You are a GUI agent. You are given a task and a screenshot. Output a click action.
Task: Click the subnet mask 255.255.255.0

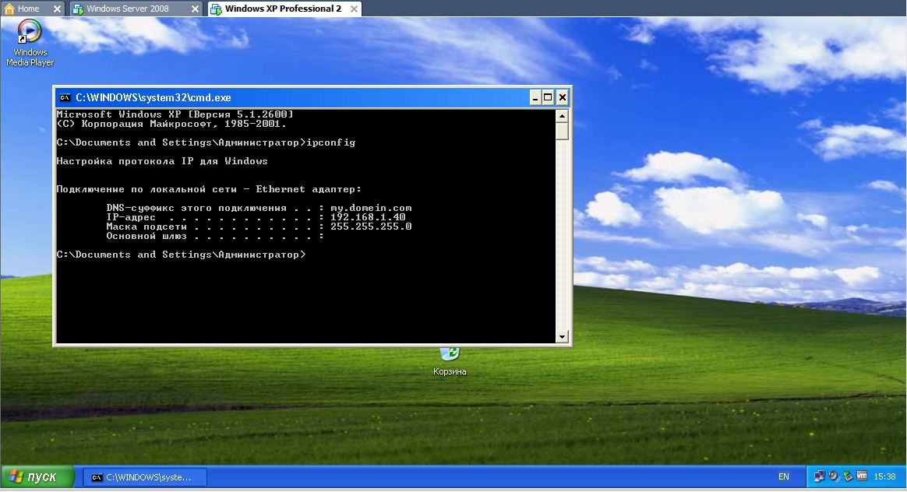click(371, 227)
